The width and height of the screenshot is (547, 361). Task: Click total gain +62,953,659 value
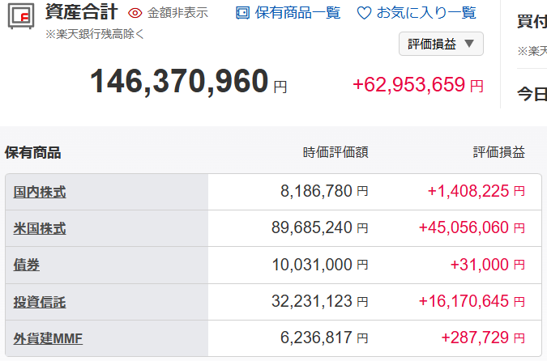point(408,84)
